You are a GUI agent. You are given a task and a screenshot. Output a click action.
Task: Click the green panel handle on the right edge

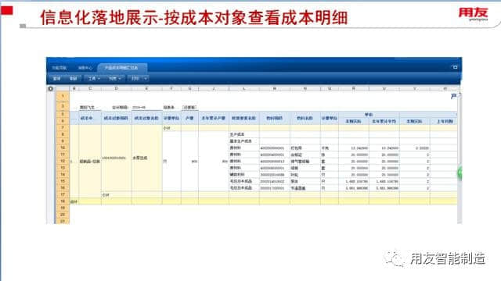460,173
